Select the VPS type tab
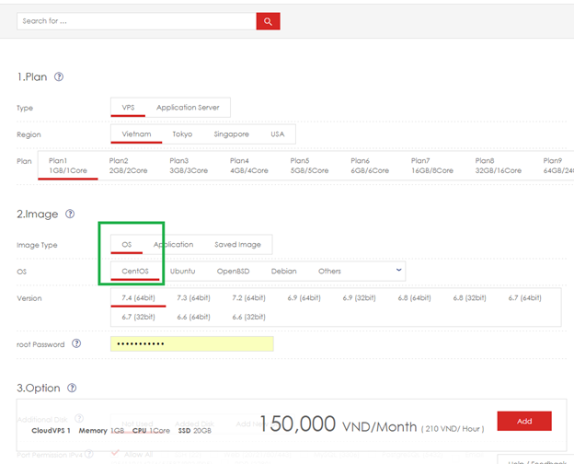The width and height of the screenshot is (574, 464). [x=128, y=108]
